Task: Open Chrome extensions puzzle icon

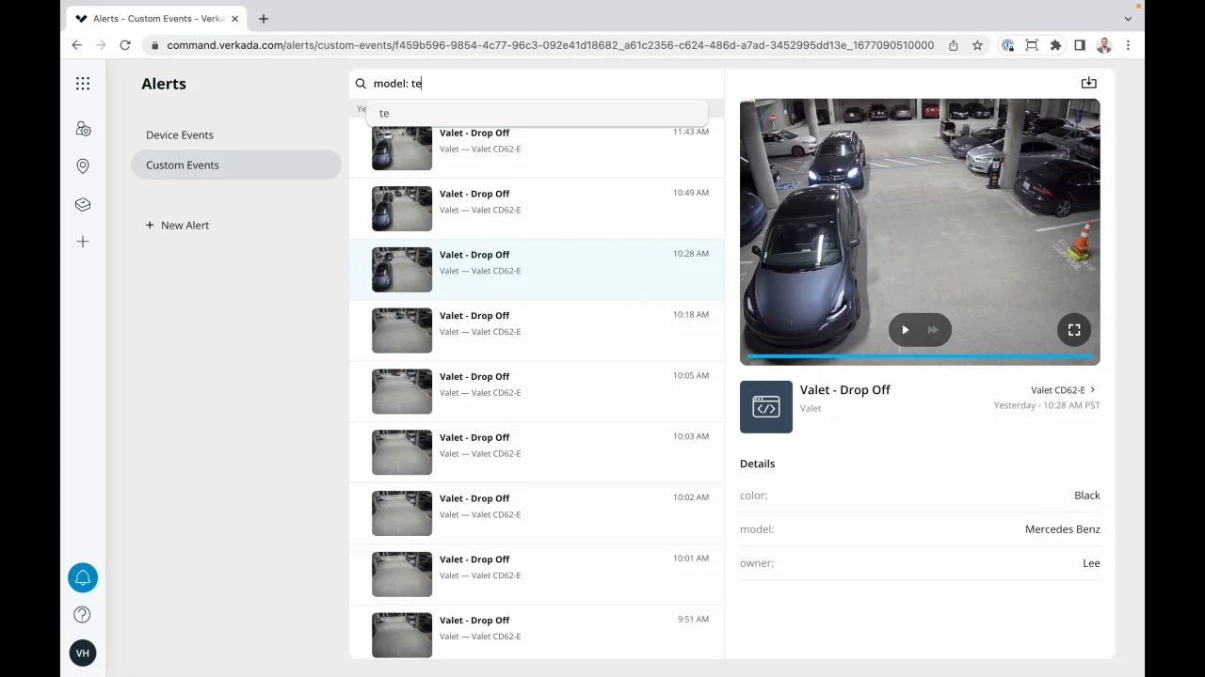Action: coord(1055,45)
